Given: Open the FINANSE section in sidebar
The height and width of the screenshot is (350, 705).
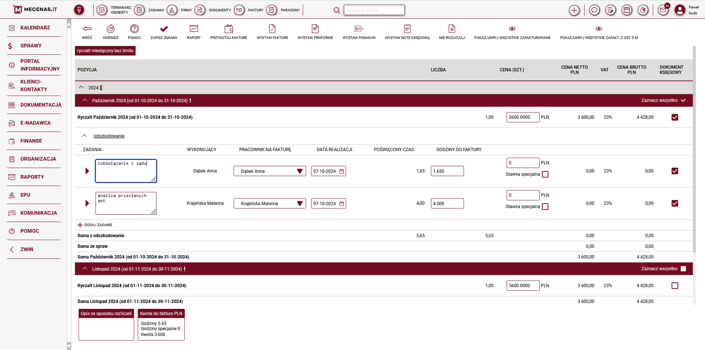Looking at the screenshot, I should 11,141.
